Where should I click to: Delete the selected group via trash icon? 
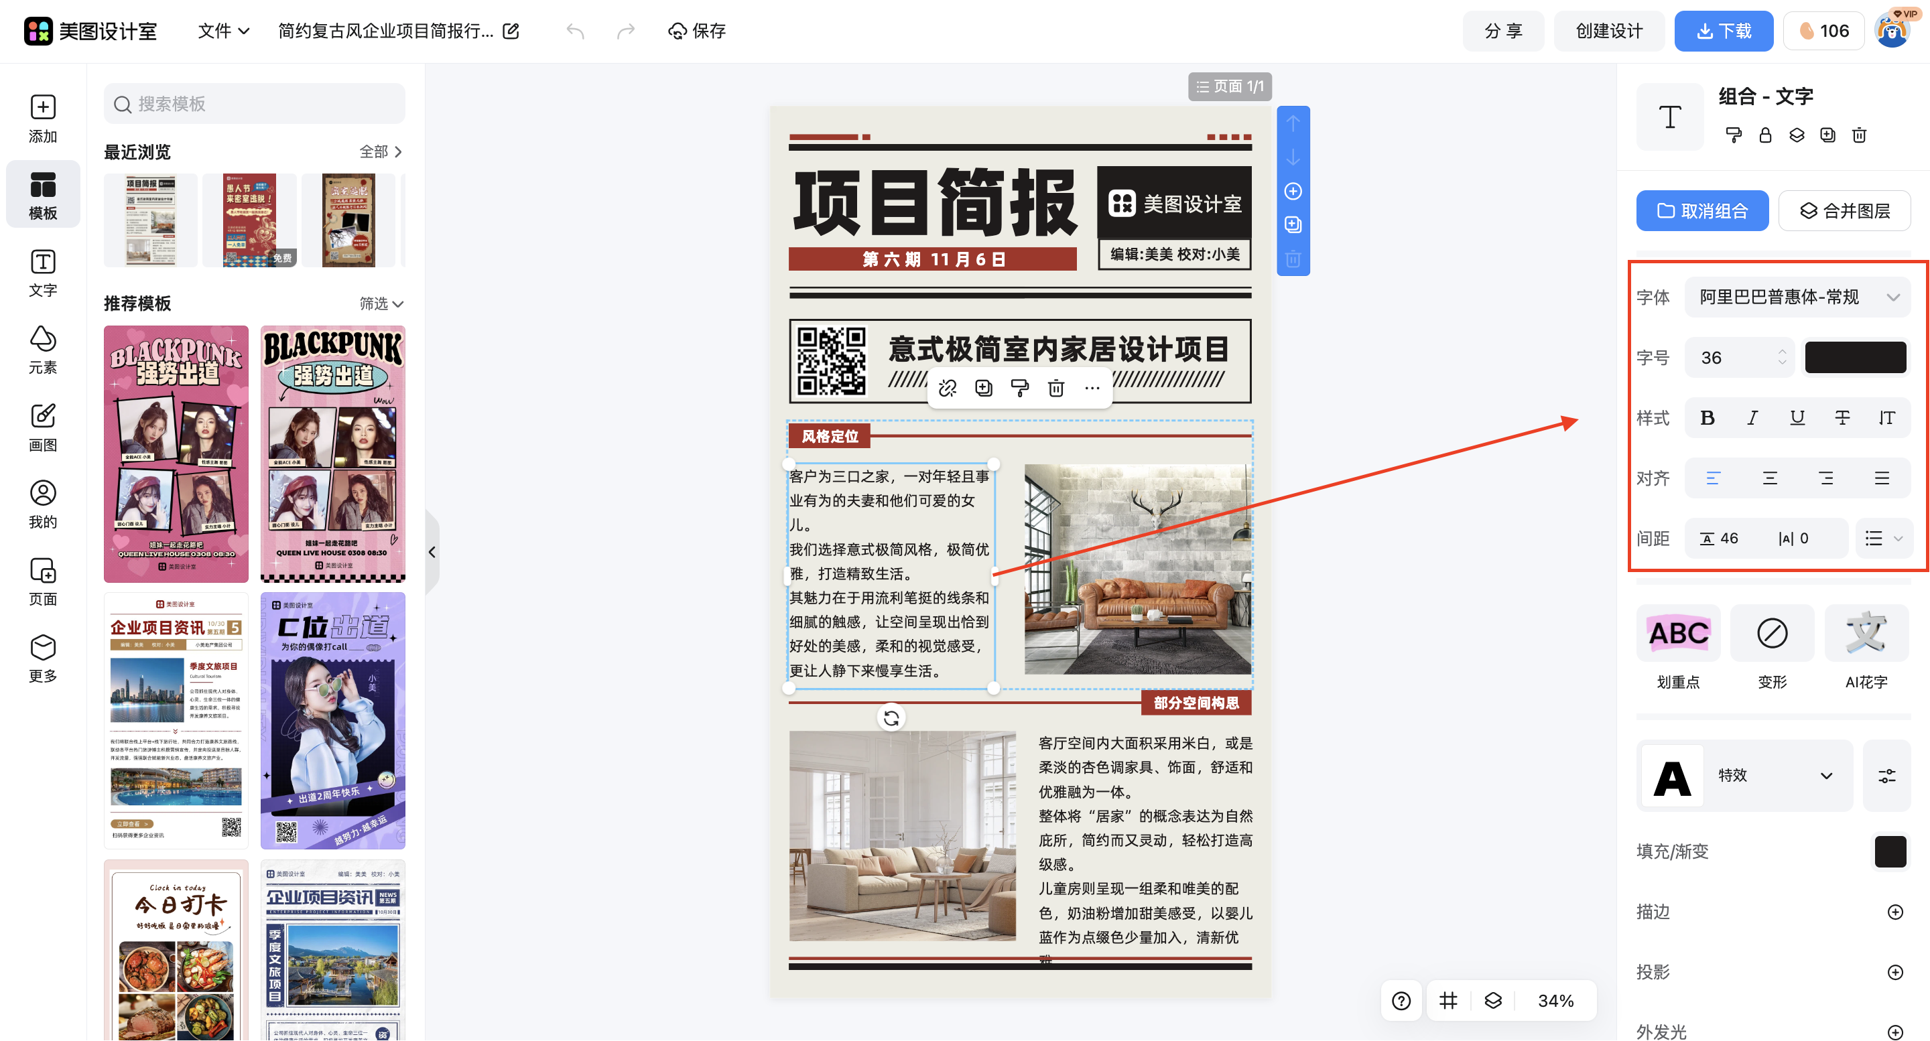1859,135
